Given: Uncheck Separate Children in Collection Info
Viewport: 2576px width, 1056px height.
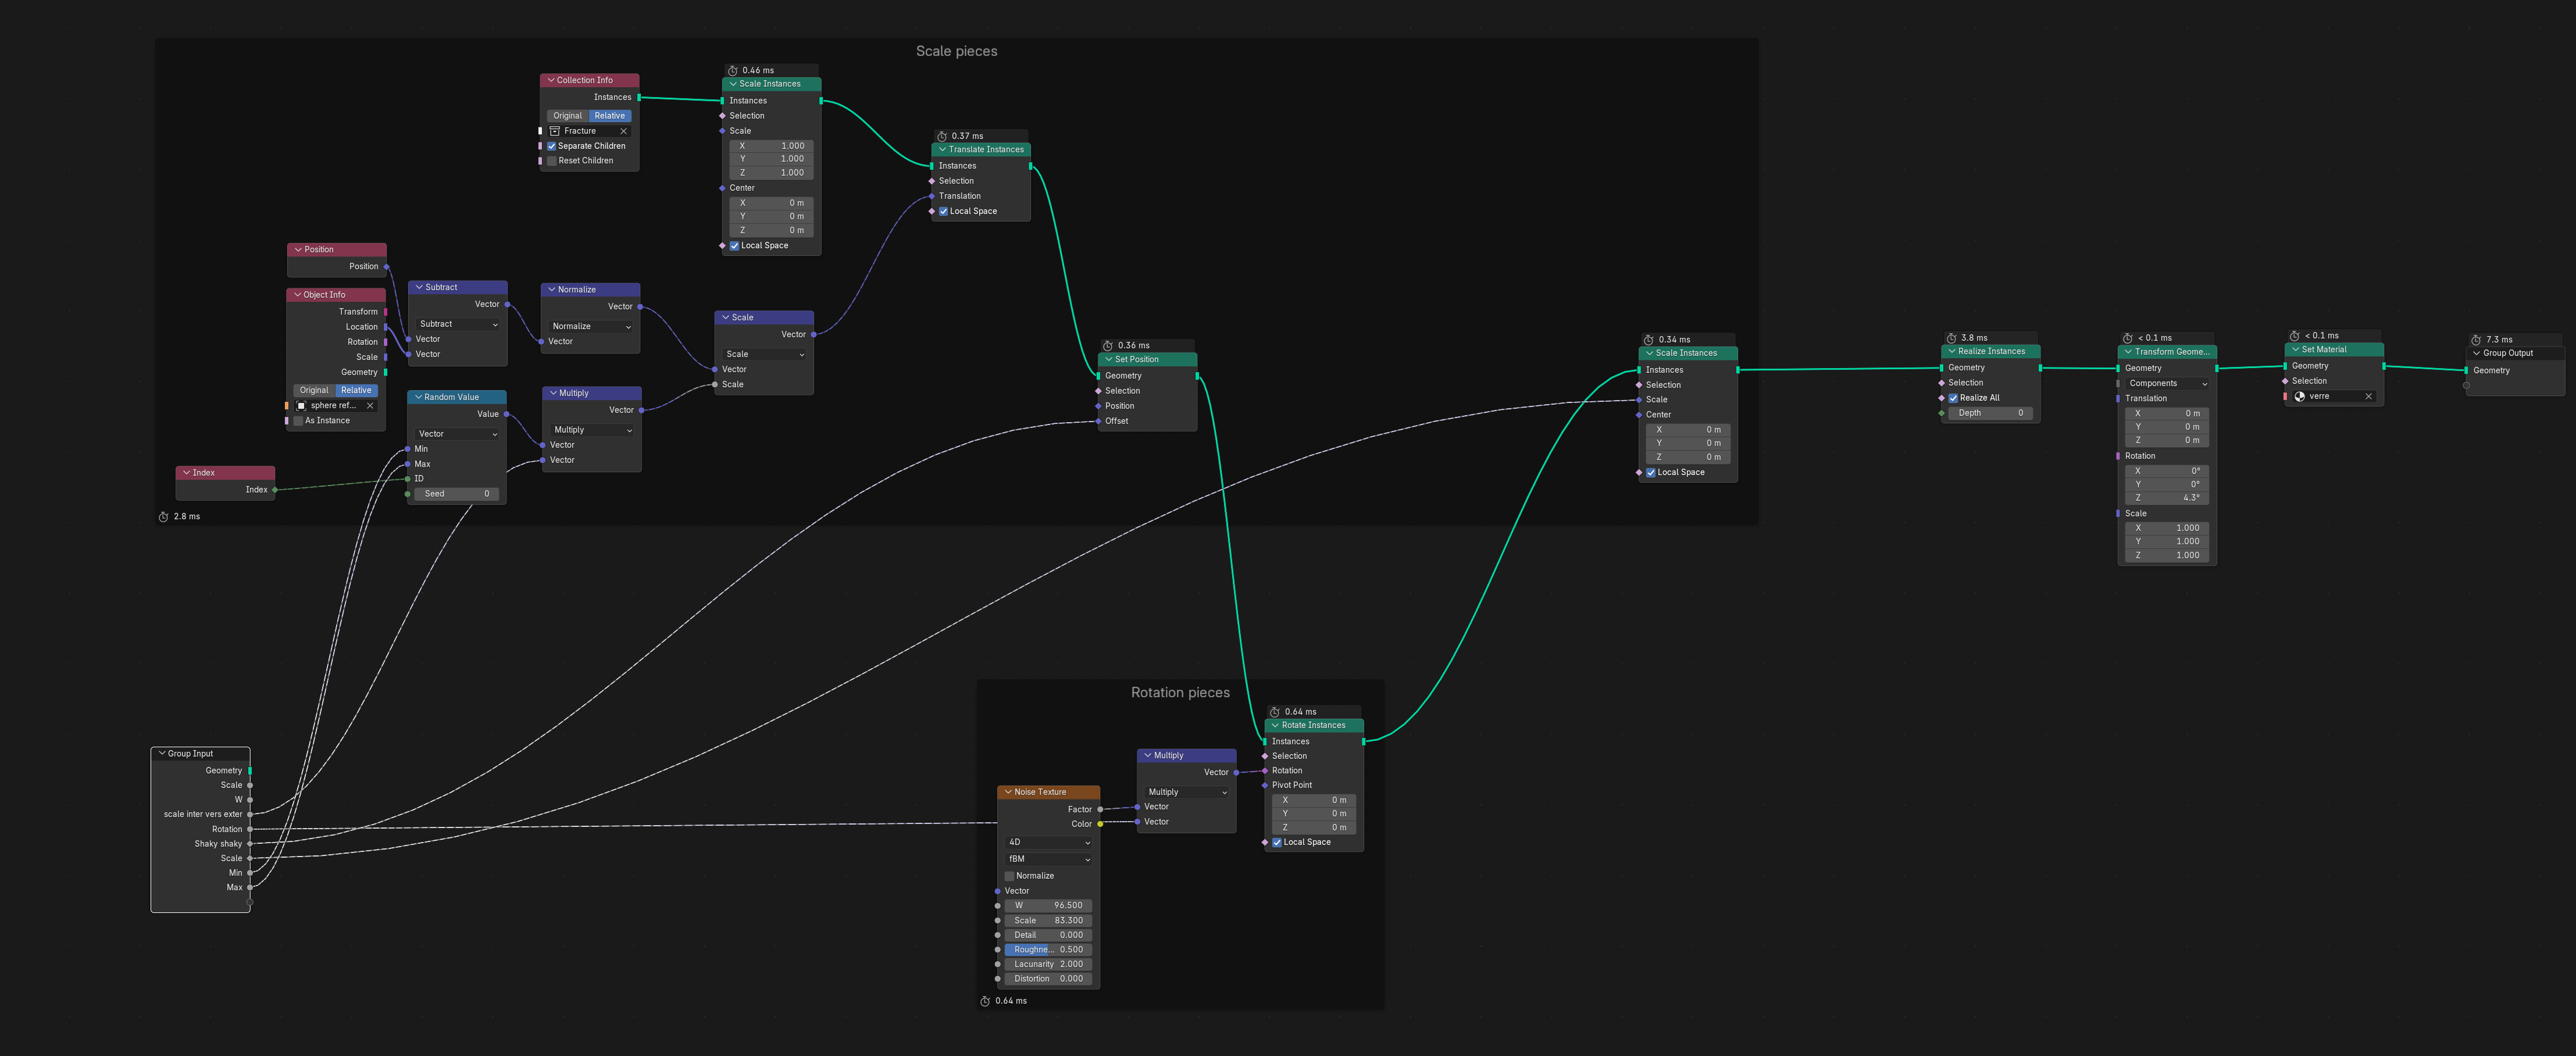Looking at the screenshot, I should tap(551, 146).
